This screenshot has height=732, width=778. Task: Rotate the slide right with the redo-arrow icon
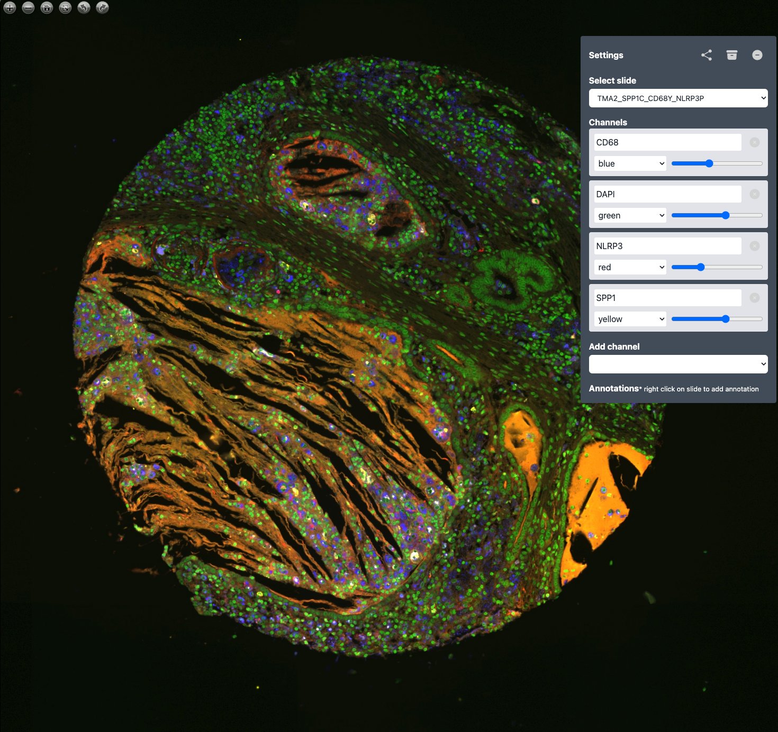coord(102,8)
